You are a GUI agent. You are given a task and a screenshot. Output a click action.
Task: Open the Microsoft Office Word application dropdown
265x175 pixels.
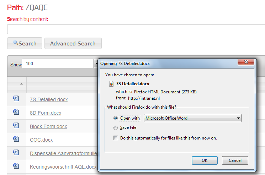point(192,118)
